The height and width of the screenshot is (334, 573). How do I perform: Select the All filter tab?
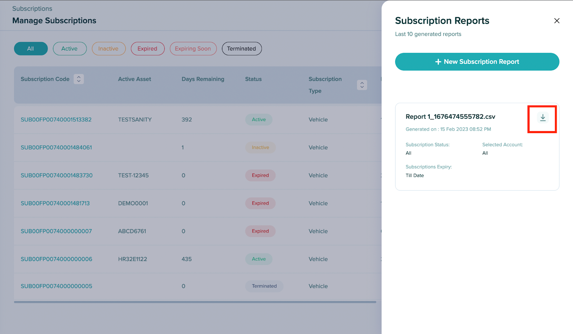point(31,49)
